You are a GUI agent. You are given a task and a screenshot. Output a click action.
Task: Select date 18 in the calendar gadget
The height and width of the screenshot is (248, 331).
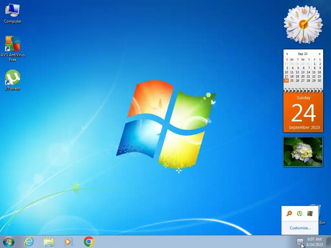(x=292, y=76)
